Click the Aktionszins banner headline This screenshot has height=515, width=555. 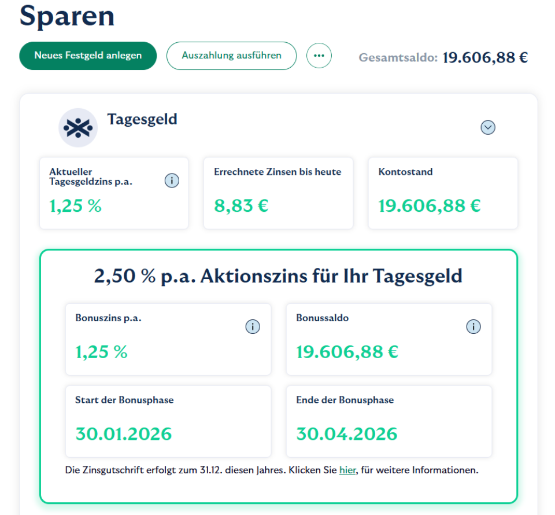[x=278, y=276]
